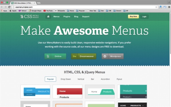
Task: Click the Dreamweaver button
Action: click(x=84, y=56)
